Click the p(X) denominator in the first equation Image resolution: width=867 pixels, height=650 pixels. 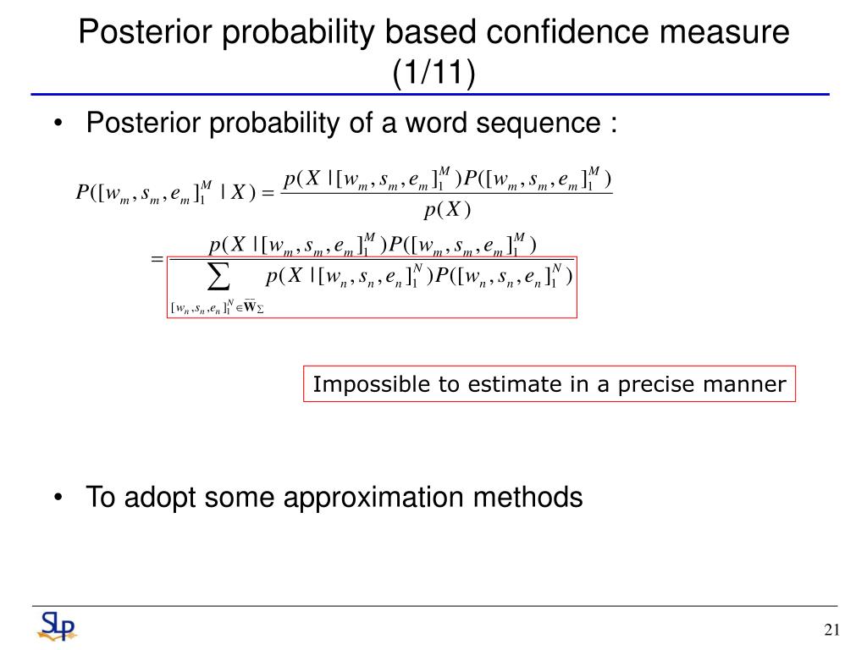447,209
